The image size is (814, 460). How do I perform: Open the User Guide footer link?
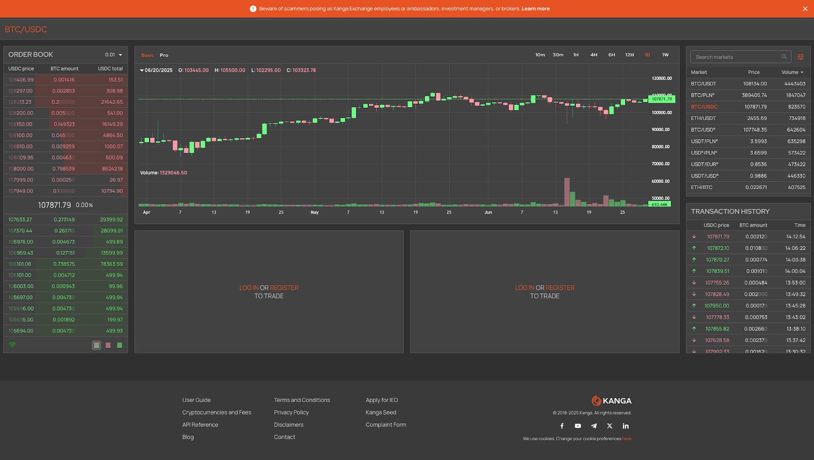click(196, 400)
